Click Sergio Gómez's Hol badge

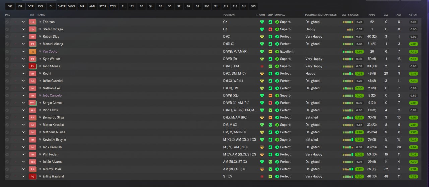pyautogui.click(x=33, y=103)
